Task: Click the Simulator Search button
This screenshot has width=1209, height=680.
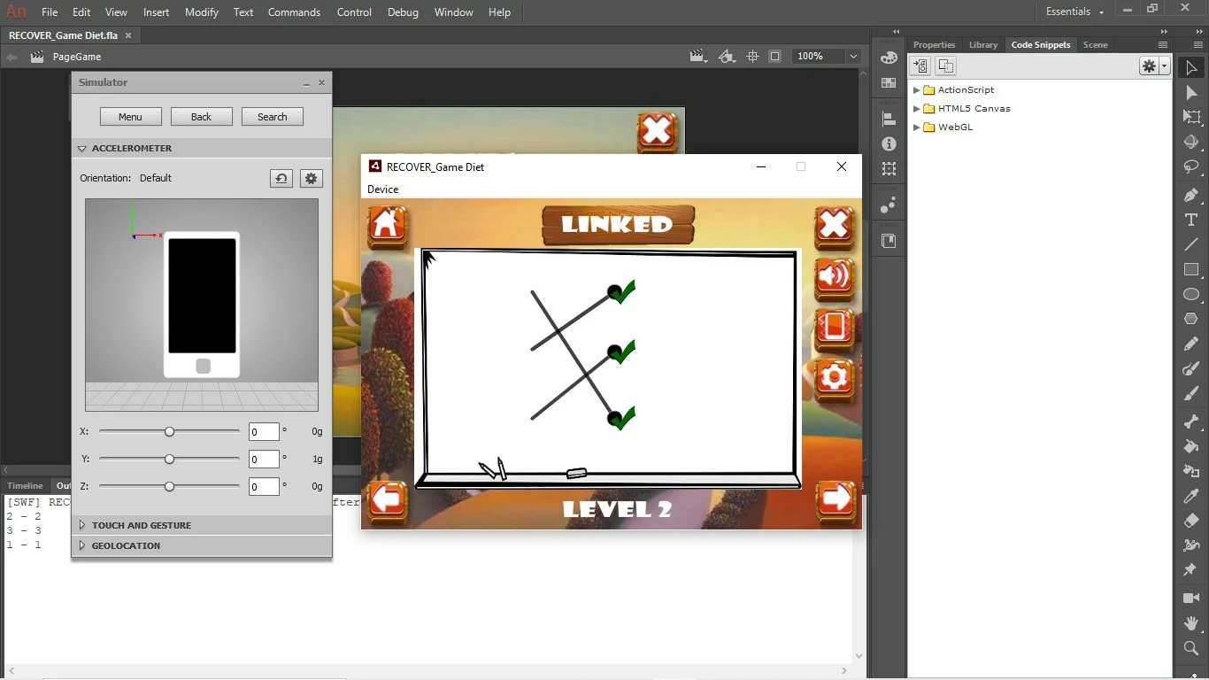Action: pyautogui.click(x=273, y=117)
